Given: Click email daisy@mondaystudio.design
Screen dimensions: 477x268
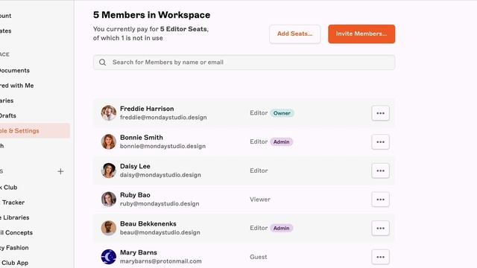Looking at the screenshot, I should 160,175.
